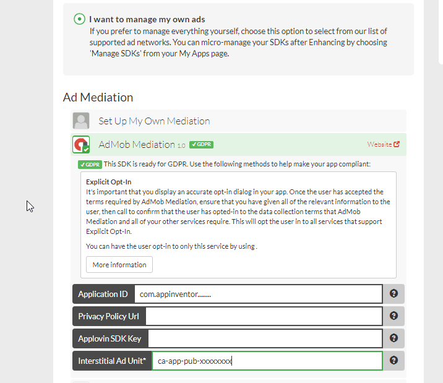Image resolution: width=443 pixels, height=383 pixels.
Task: Open help icon for Application ID
Action: click(x=394, y=293)
